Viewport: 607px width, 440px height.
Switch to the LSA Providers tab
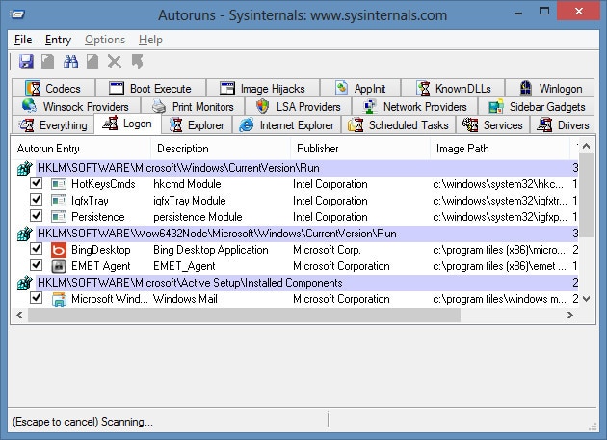click(x=298, y=106)
